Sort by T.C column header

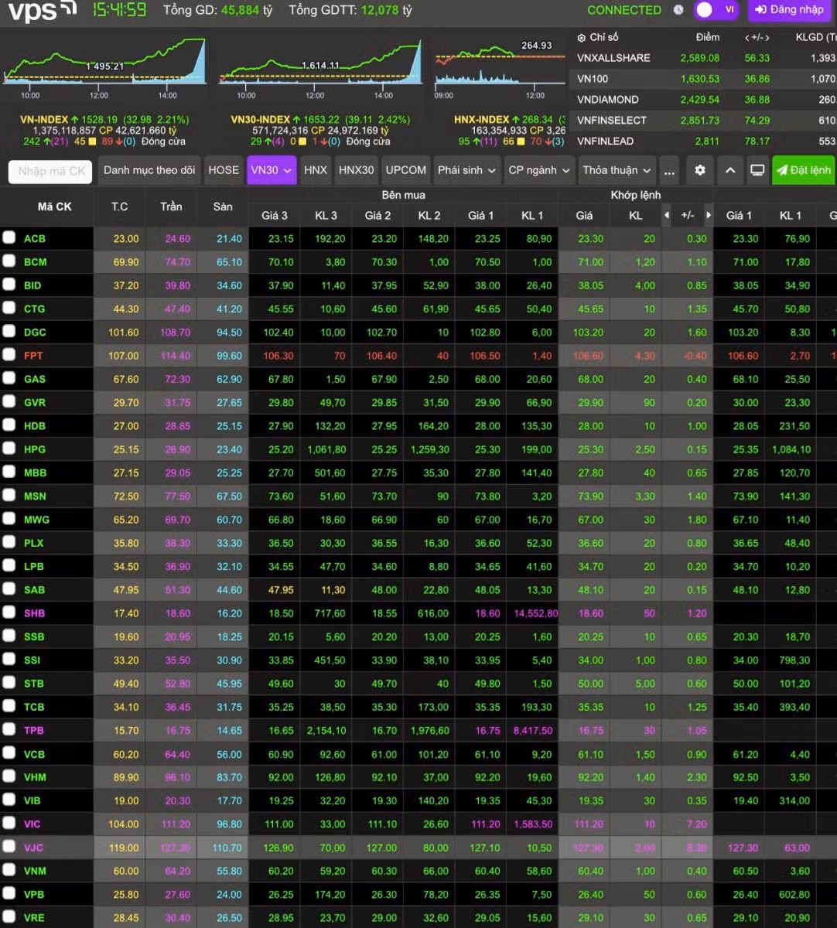119,206
